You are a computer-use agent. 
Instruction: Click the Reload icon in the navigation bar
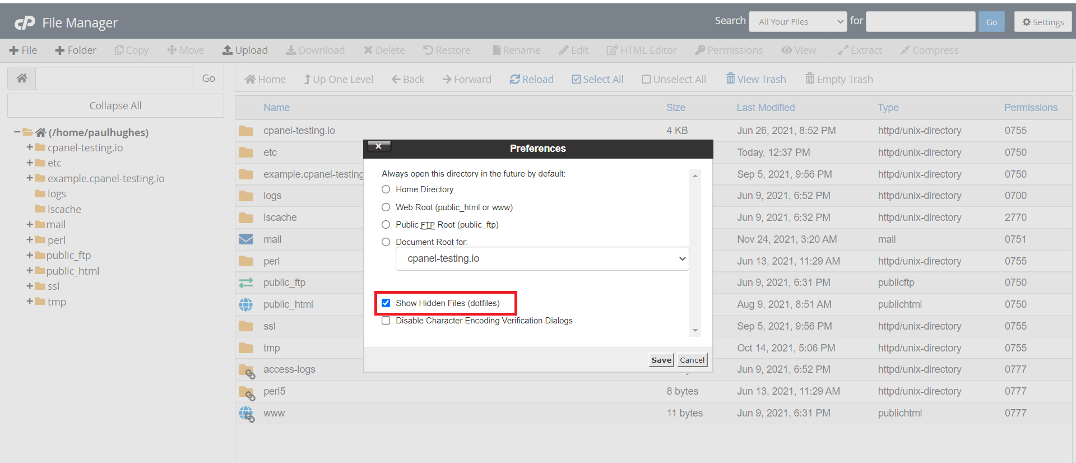pyautogui.click(x=514, y=80)
